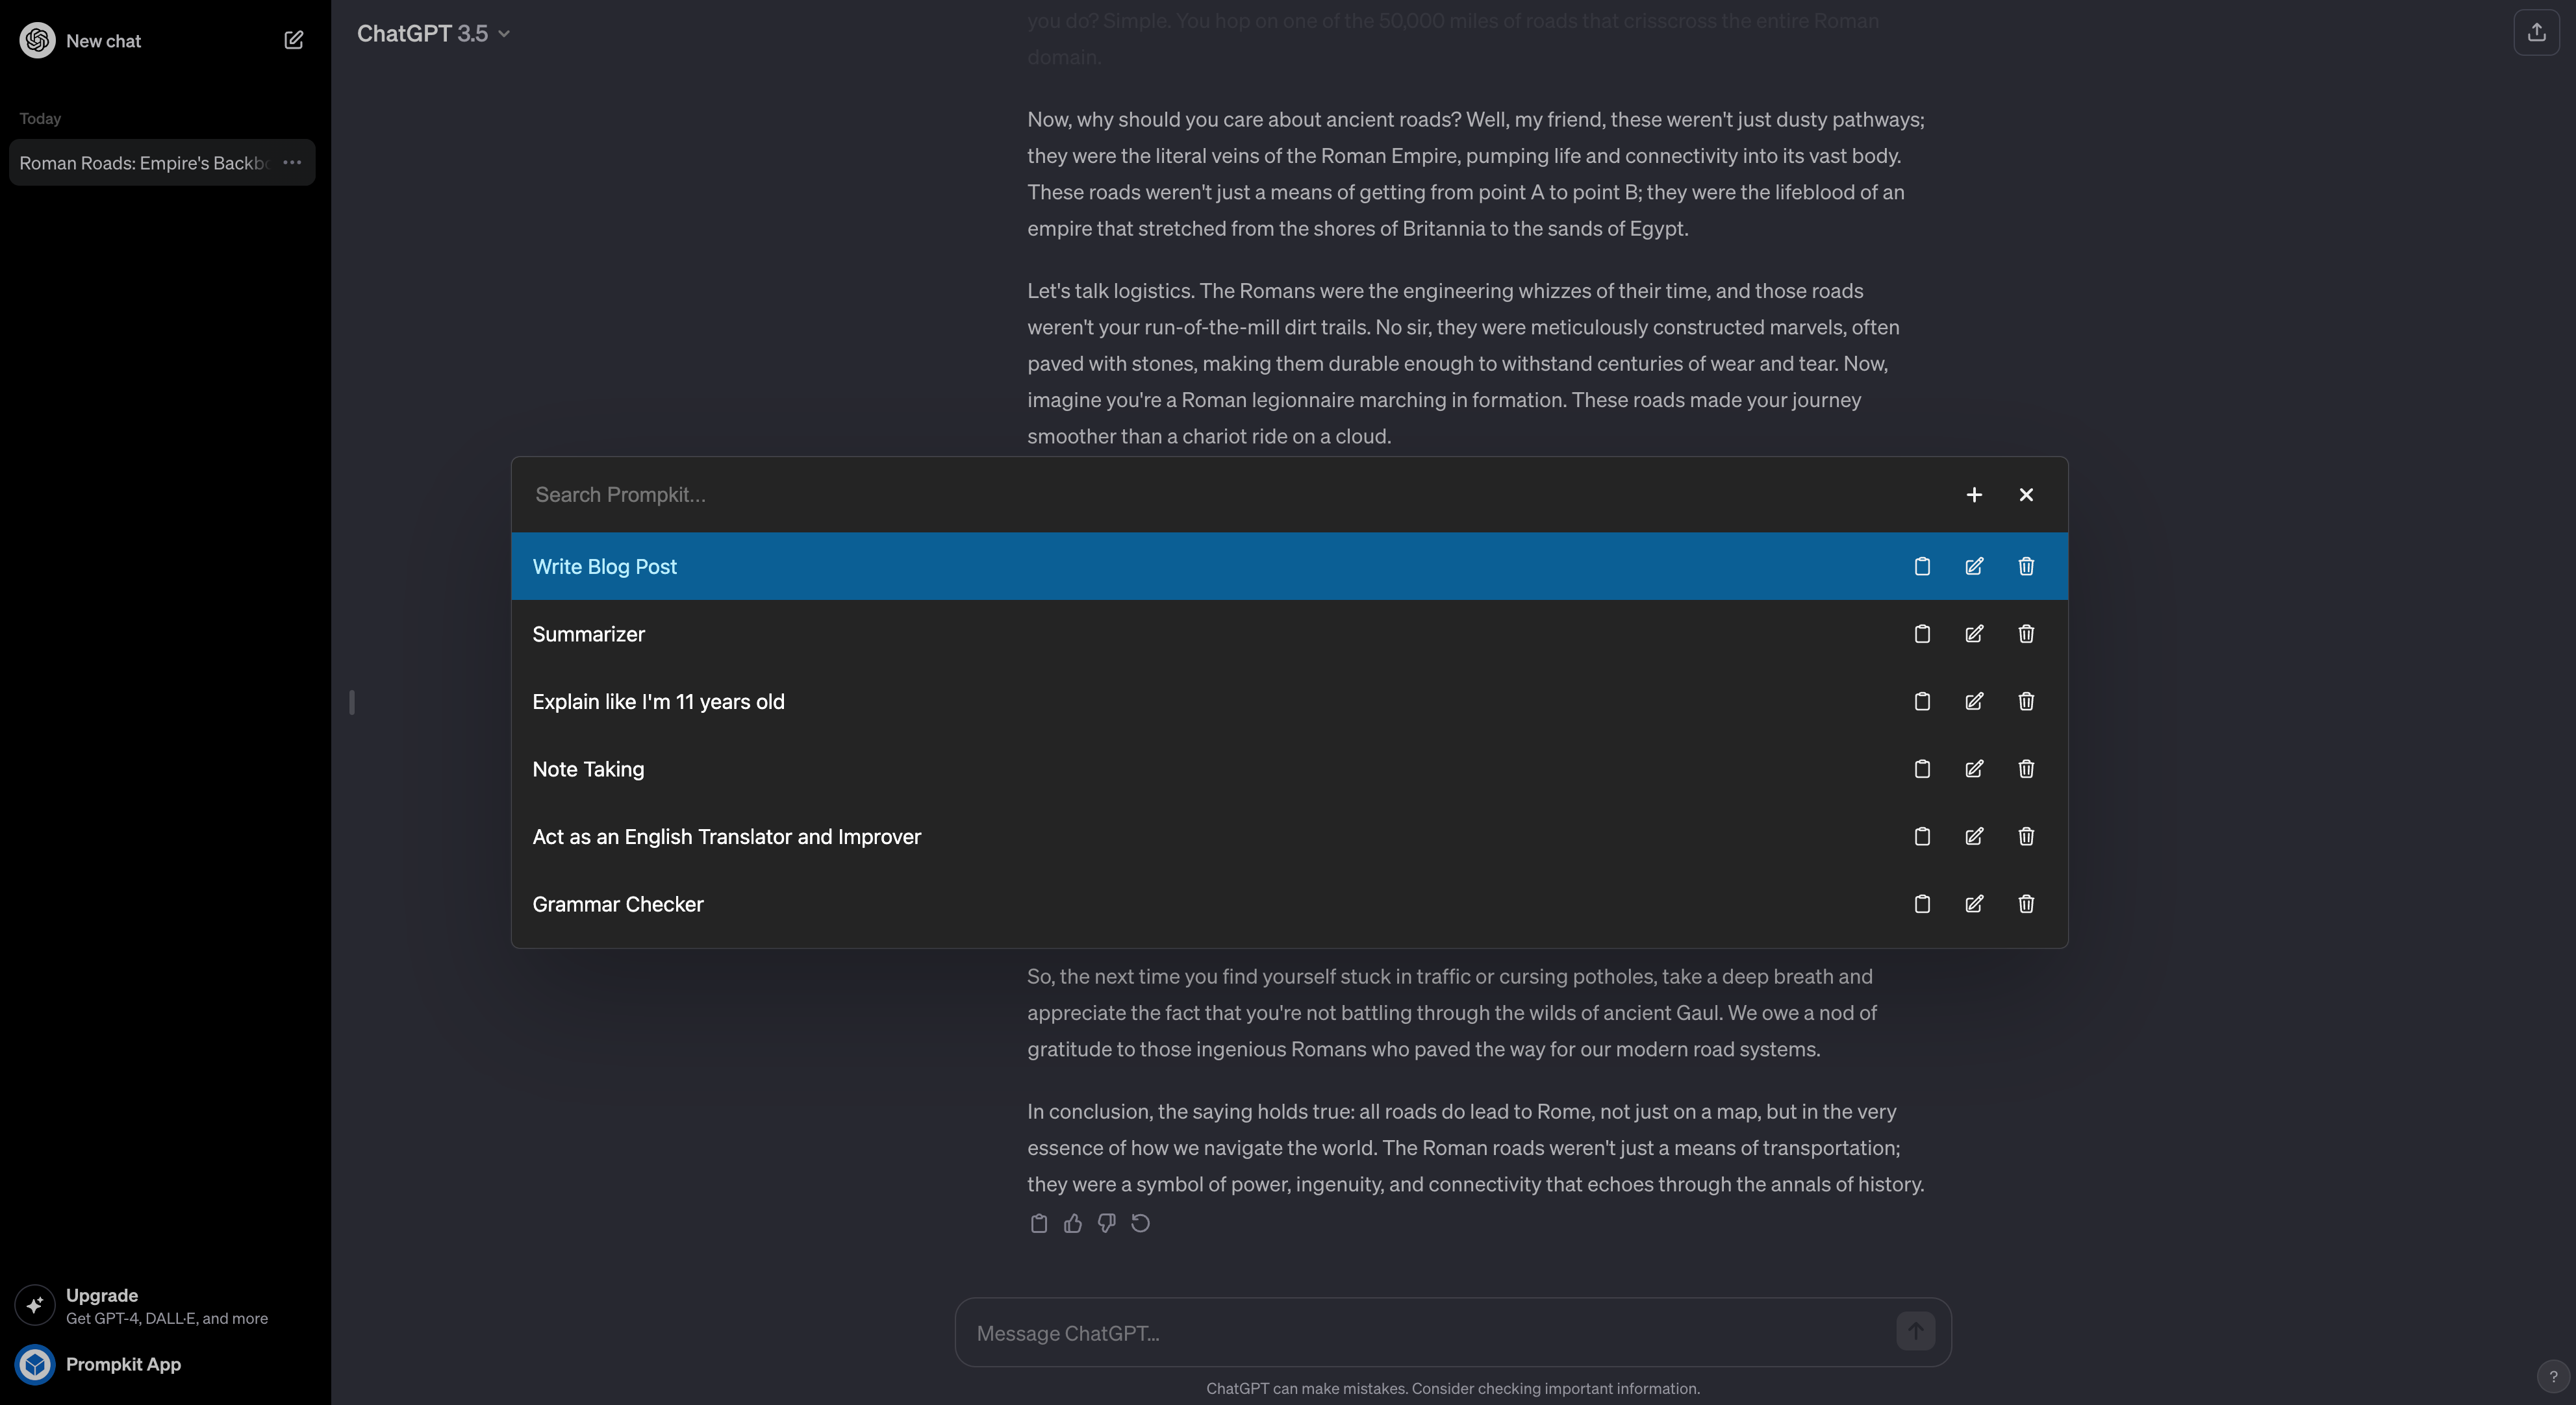Delete the Write Blog Post prompt
Image resolution: width=2576 pixels, height=1405 pixels.
click(x=2025, y=567)
